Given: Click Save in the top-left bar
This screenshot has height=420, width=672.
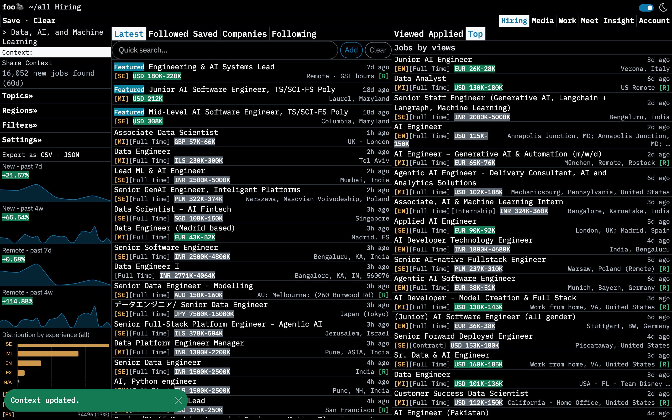Looking at the screenshot, I should 11,21.
